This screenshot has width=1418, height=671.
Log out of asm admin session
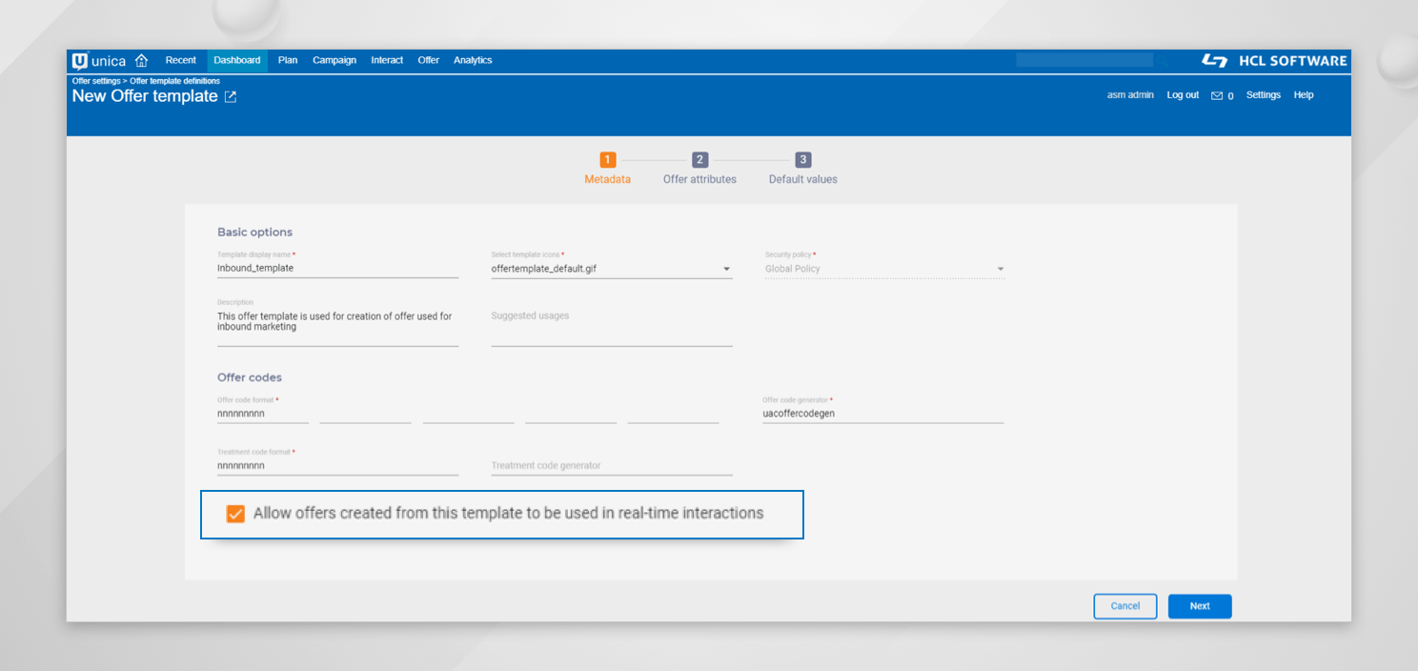tap(1182, 94)
